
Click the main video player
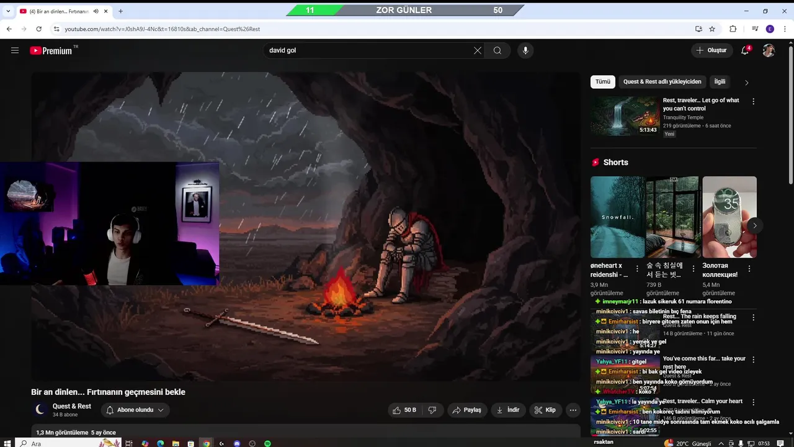coord(306,226)
